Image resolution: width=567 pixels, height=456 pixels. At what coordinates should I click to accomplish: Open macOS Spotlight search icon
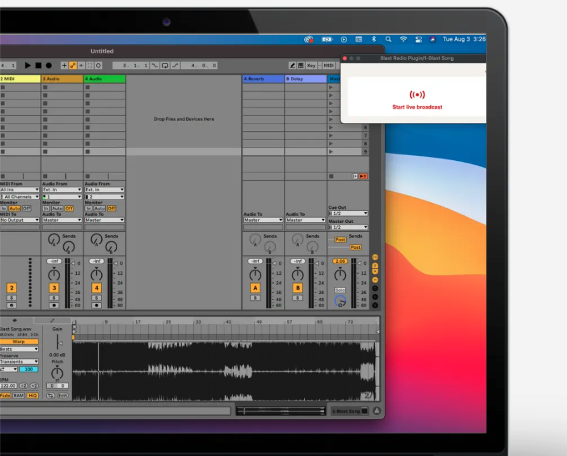click(x=388, y=39)
